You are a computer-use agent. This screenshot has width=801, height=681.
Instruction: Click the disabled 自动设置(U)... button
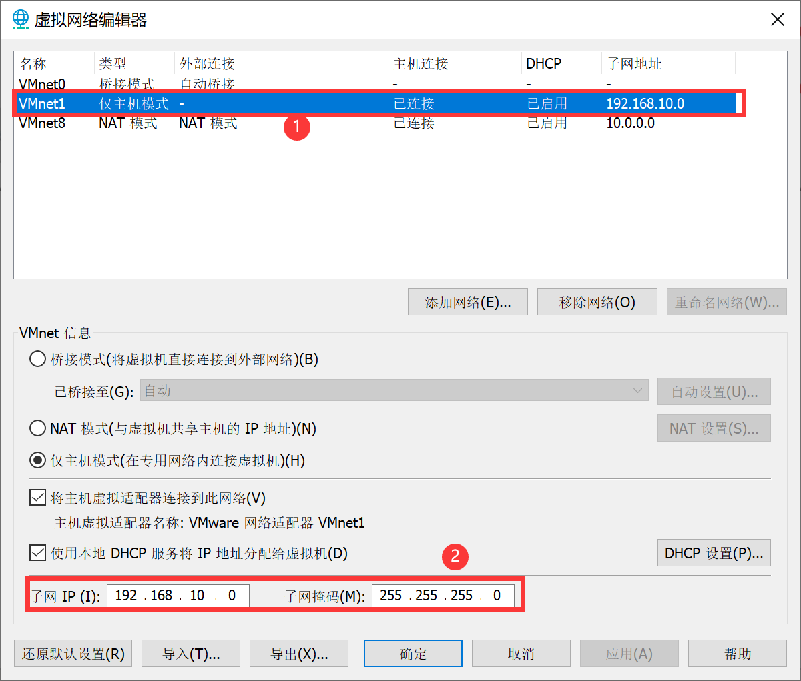714,392
